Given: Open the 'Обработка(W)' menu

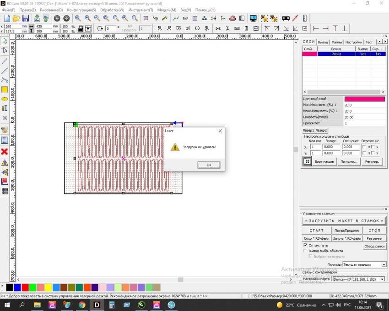Looking at the screenshot, I should pos(112,10).
